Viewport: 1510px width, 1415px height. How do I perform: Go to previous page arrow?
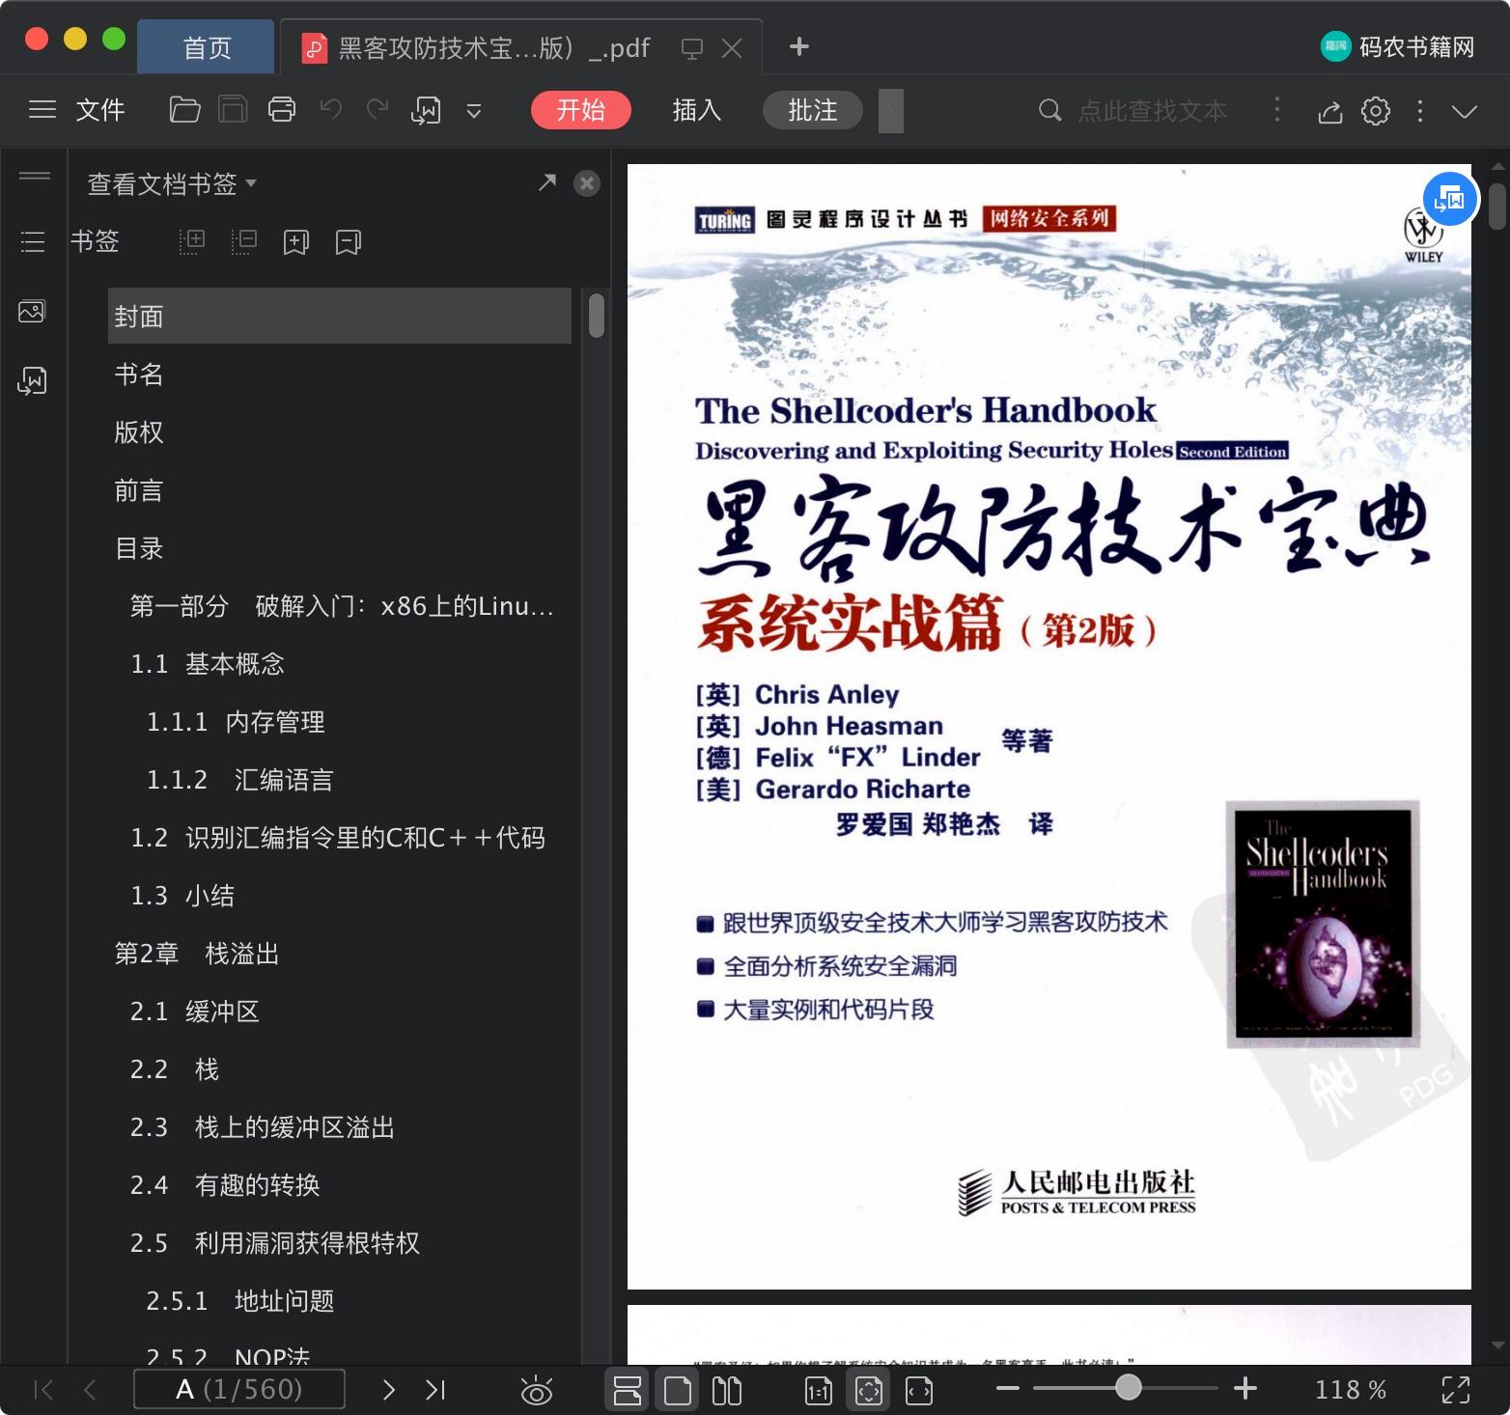pyautogui.click(x=91, y=1389)
